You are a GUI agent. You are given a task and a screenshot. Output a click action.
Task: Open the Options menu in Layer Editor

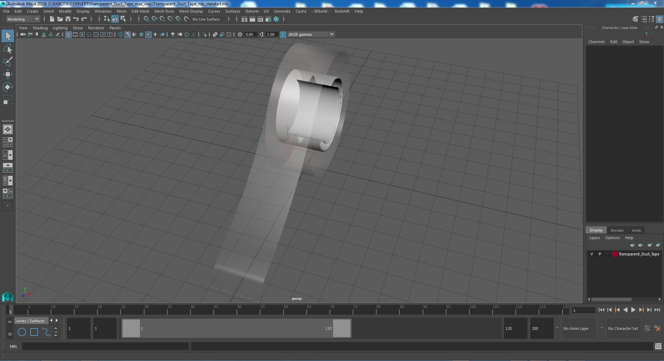click(612, 238)
